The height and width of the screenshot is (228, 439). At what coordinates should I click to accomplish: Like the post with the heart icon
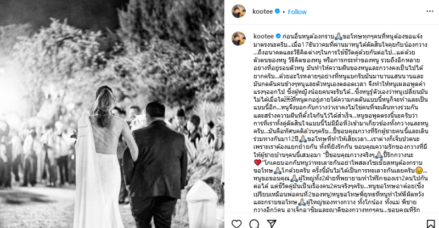point(237,224)
